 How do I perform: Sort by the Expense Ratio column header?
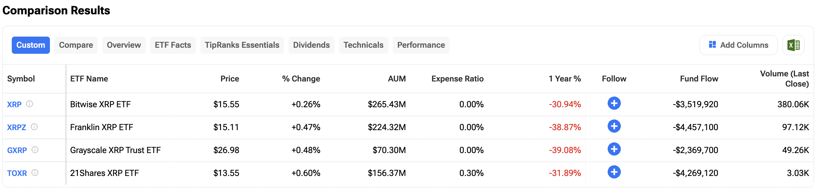click(x=457, y=79)
